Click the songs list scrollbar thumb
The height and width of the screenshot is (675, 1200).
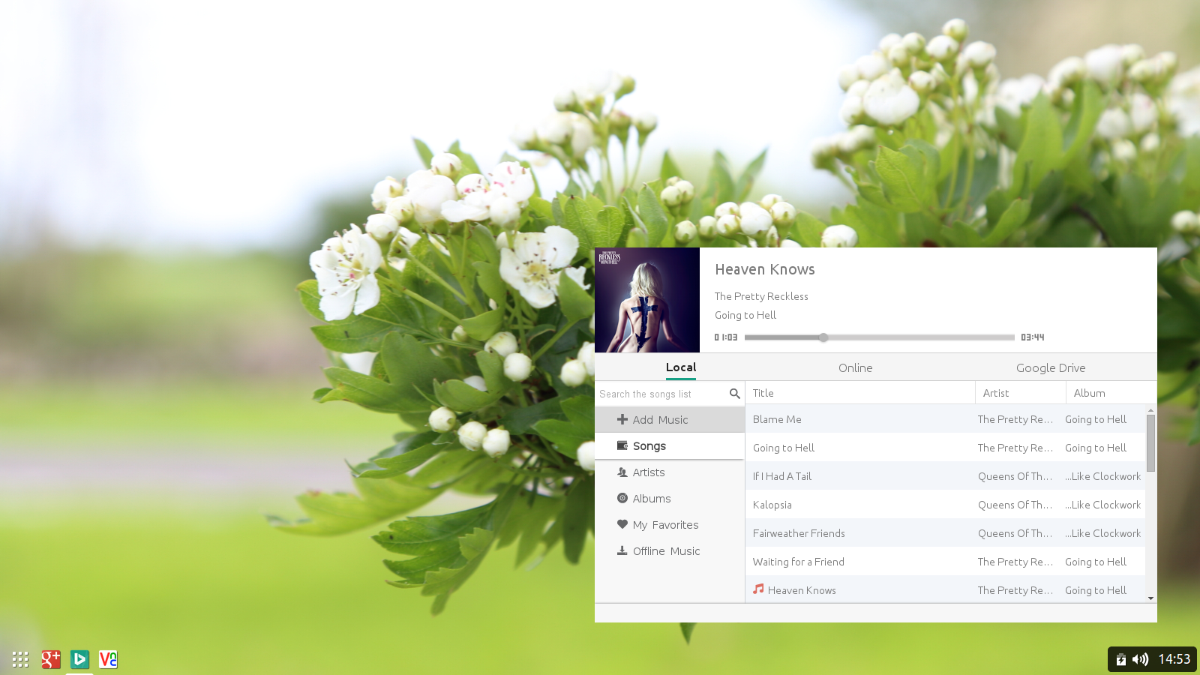(x=1150, y=443)
